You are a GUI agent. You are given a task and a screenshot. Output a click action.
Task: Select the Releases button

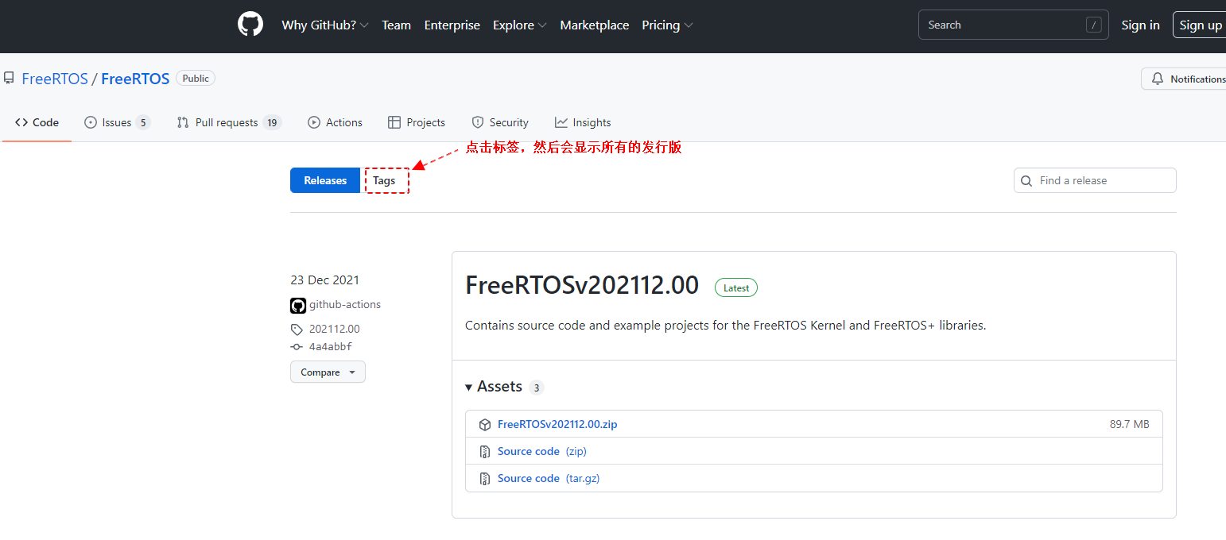[325, 180]
